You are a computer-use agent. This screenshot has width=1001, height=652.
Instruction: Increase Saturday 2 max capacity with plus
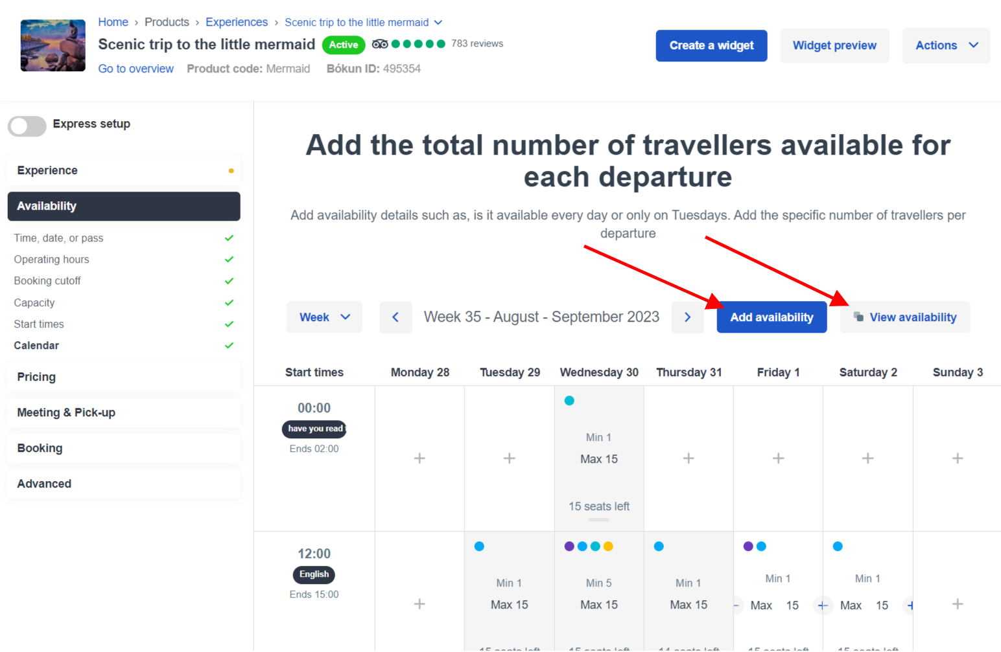click(x=910, y=606)
